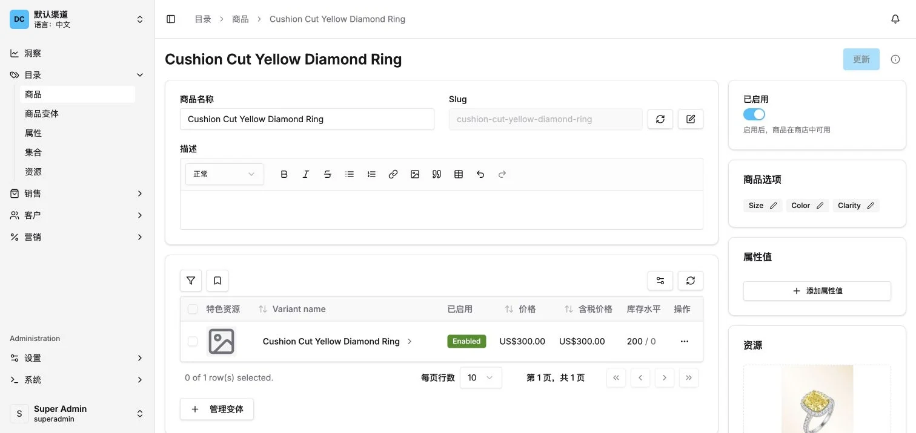The height and width of the screenshot is (433, 916).
Task: Insert a numbered list
Action: click(371, 174)
